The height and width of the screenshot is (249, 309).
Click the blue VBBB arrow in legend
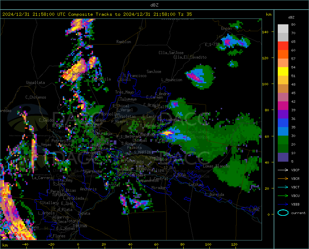pos(283,204)
